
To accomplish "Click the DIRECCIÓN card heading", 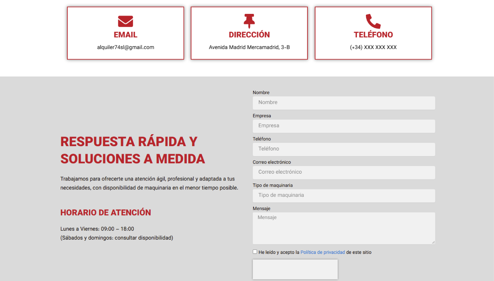I will coord(249,35).
